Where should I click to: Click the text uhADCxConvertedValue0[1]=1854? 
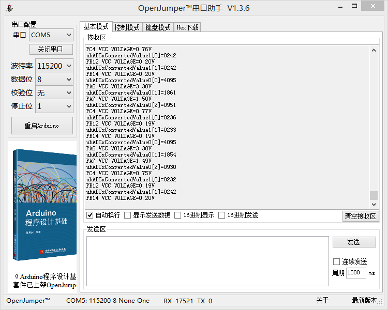pos(131,154)
